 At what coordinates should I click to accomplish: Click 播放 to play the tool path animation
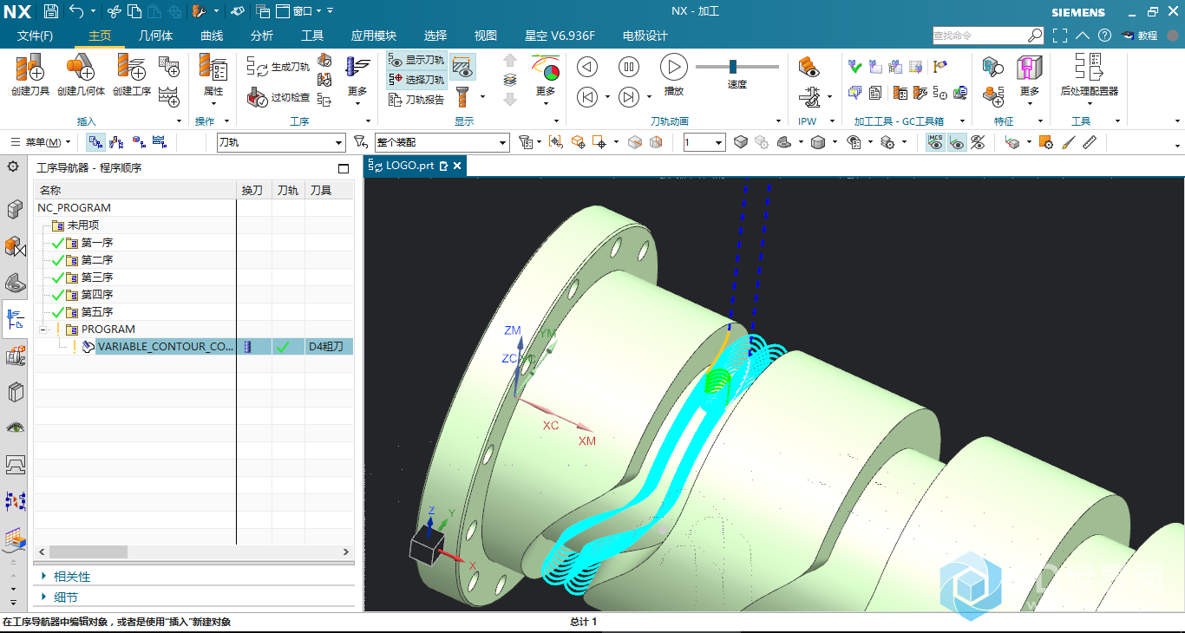click(673, 75)
